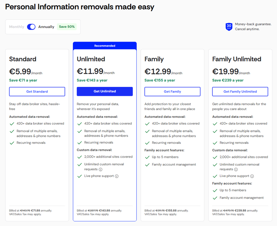Click the checkmark beside Unlimited plan 2,000+ additional sites
This screenshot has width=277, height=226.
[x=80, y=157]
